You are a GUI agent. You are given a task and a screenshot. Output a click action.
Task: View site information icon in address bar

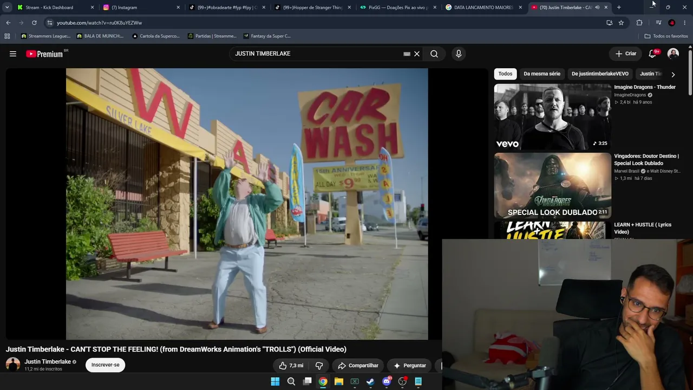pyautogui.click(x=50, y=23)
